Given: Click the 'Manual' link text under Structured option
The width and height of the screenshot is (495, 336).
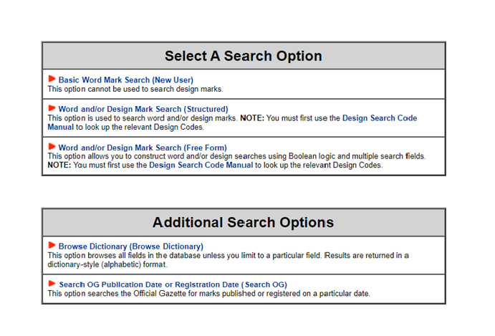Looking at the screenshot, I should click(x=61, y=127).
